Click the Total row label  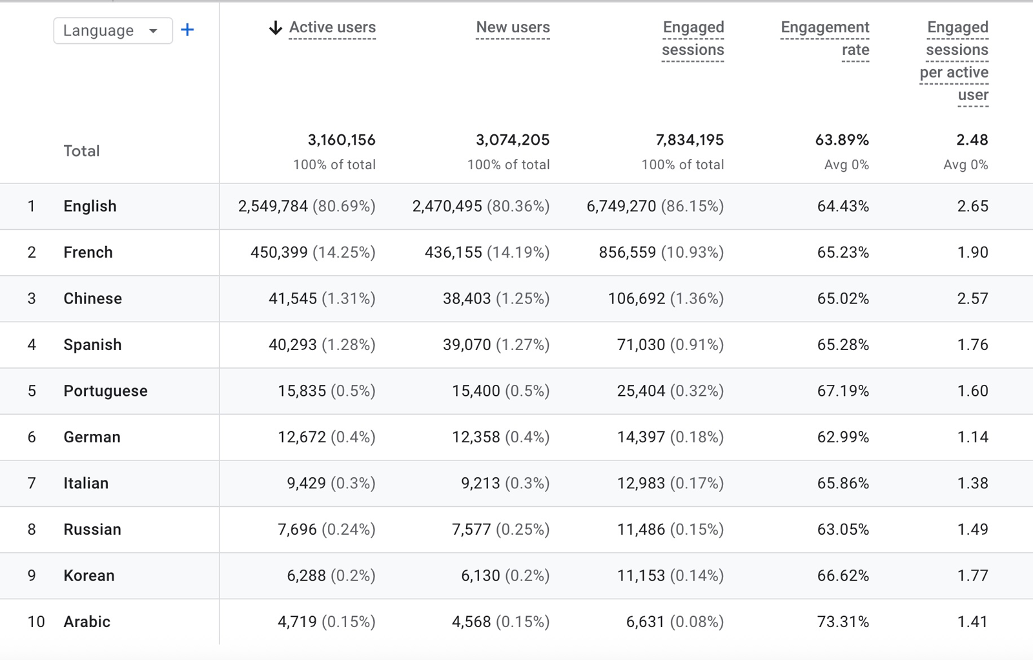coord(81,151)
